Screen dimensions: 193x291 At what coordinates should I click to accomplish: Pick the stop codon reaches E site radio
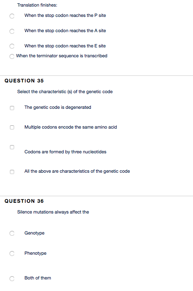pos(12,46)
